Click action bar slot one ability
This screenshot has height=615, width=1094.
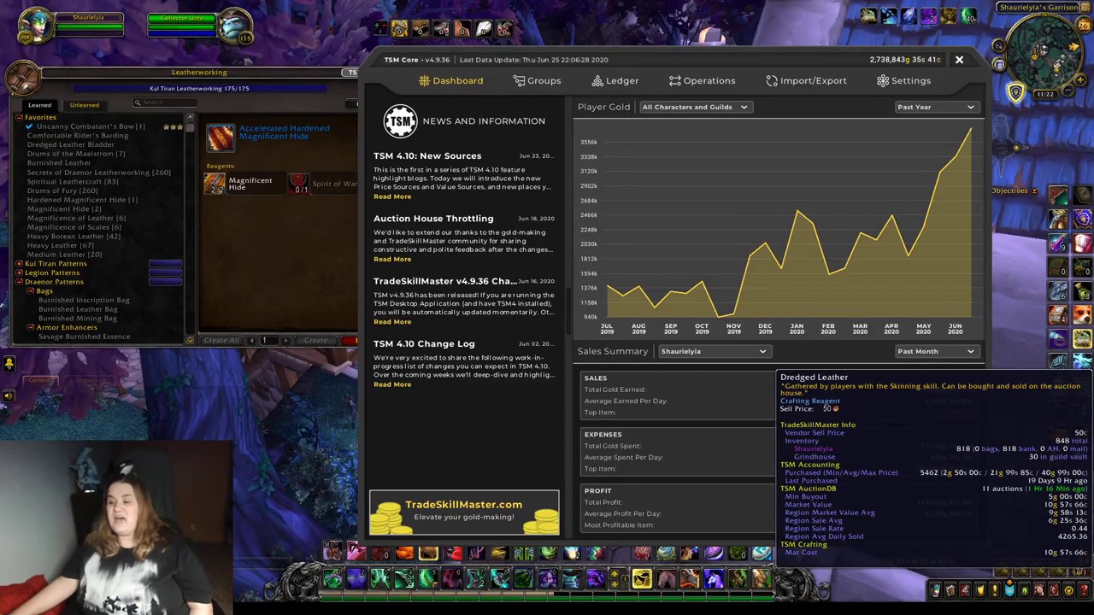pyautogui.click(x=332, y=580)
